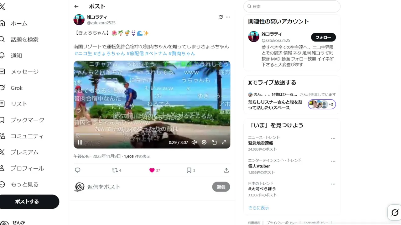Screen dimensions: 401x225
Task: Share the post via the upload icon
Action: [x=226, y=170]
